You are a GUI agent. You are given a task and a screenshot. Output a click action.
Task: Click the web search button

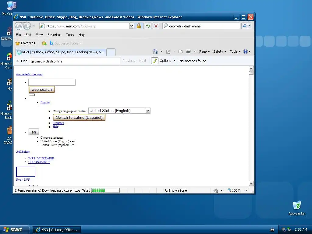[x=41, y=89]
